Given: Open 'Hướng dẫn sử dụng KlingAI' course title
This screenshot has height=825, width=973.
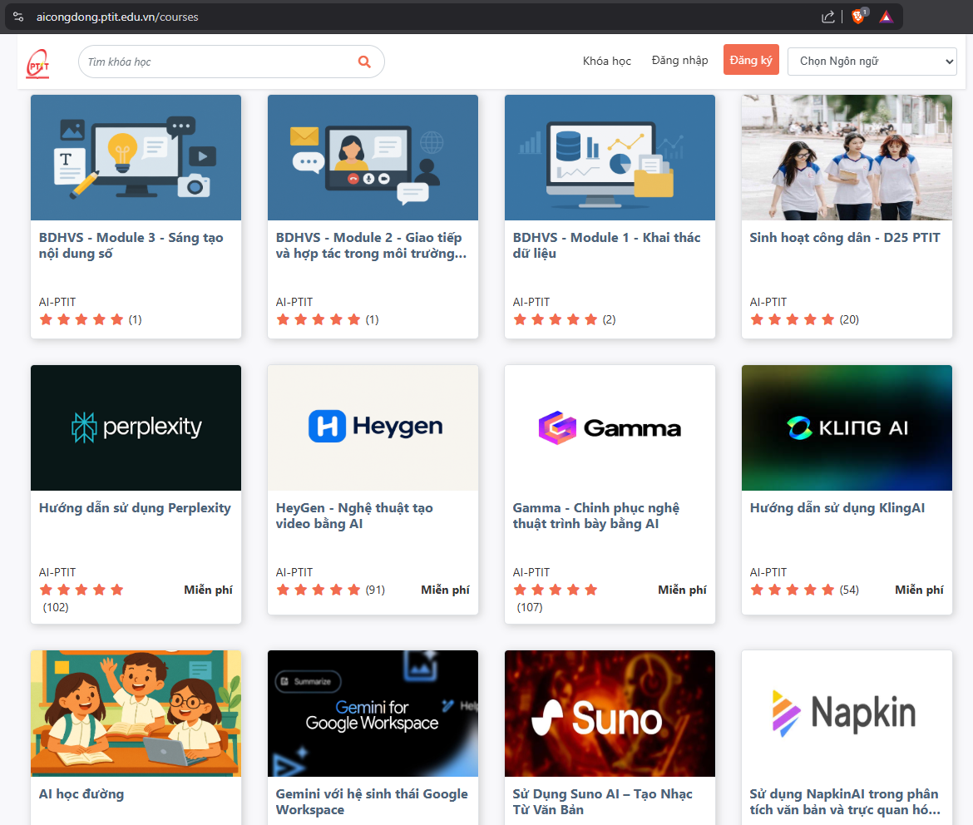Looking at the screenshot, I should pos(837,508).
